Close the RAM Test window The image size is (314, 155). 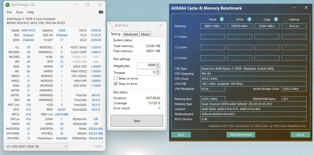click(x=160, y=26)
